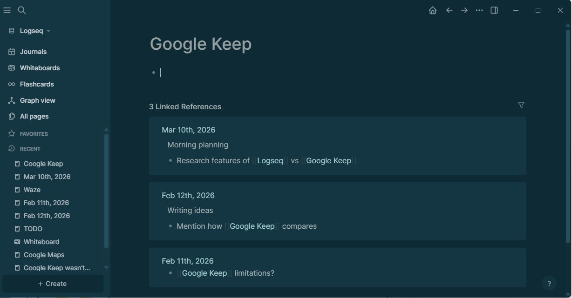This screenshot has width=572, height=298.
Task: Click the Recent clock icon
Action: pyautogui.click(x=12, y=148)
